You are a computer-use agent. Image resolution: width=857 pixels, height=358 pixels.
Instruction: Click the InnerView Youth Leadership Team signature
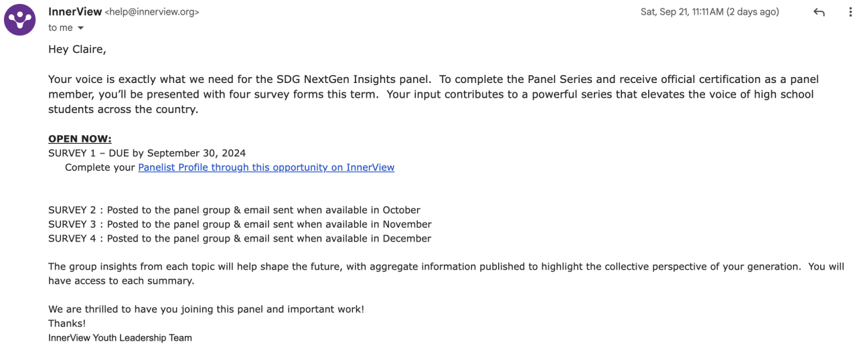click(x=120, y=338)
